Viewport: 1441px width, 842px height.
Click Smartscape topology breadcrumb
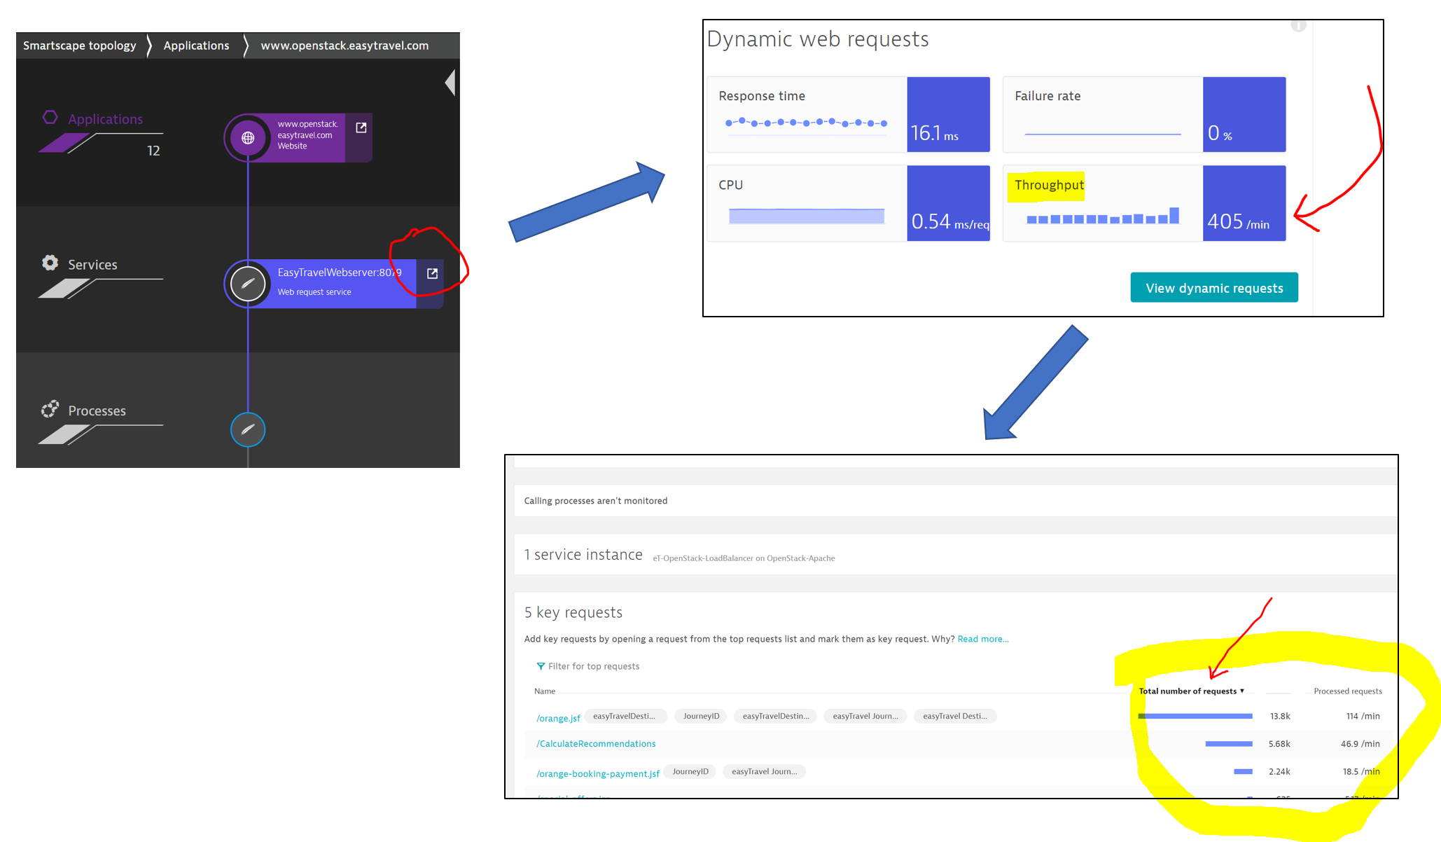(80, 46)
